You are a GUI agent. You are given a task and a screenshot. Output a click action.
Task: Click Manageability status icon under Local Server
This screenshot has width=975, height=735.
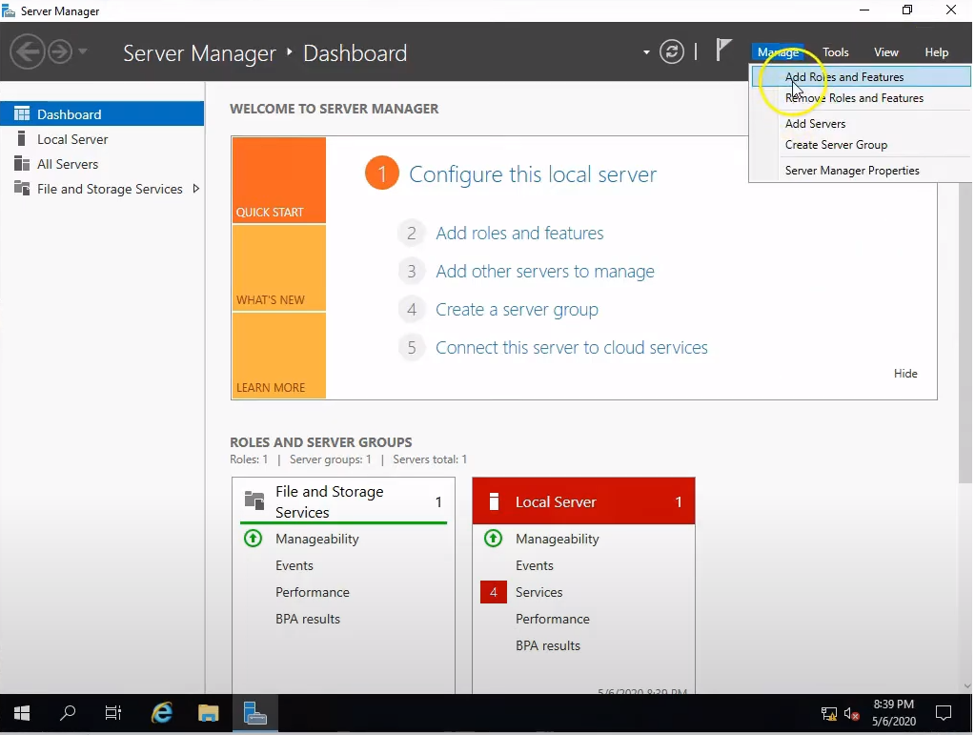[x=493, y=538]
